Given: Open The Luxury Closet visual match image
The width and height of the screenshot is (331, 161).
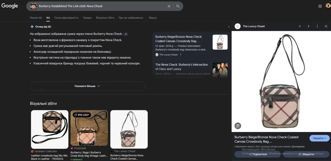Looking at the screenshot, I should [x=129, y=129].
